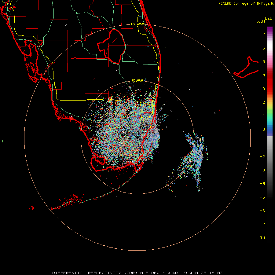
Task: Click the -7 value on the scale
Action: pos(262,224)
